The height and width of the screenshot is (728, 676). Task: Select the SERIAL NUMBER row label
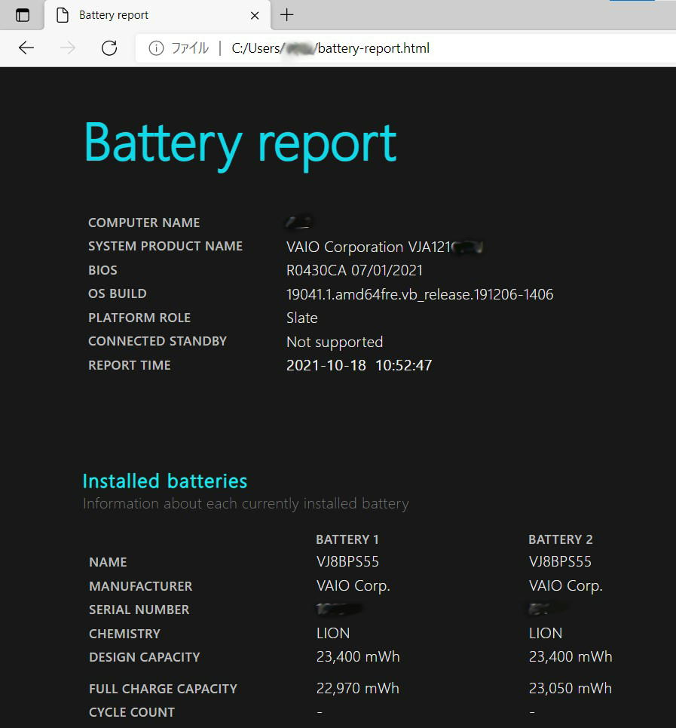pos(139,610)
